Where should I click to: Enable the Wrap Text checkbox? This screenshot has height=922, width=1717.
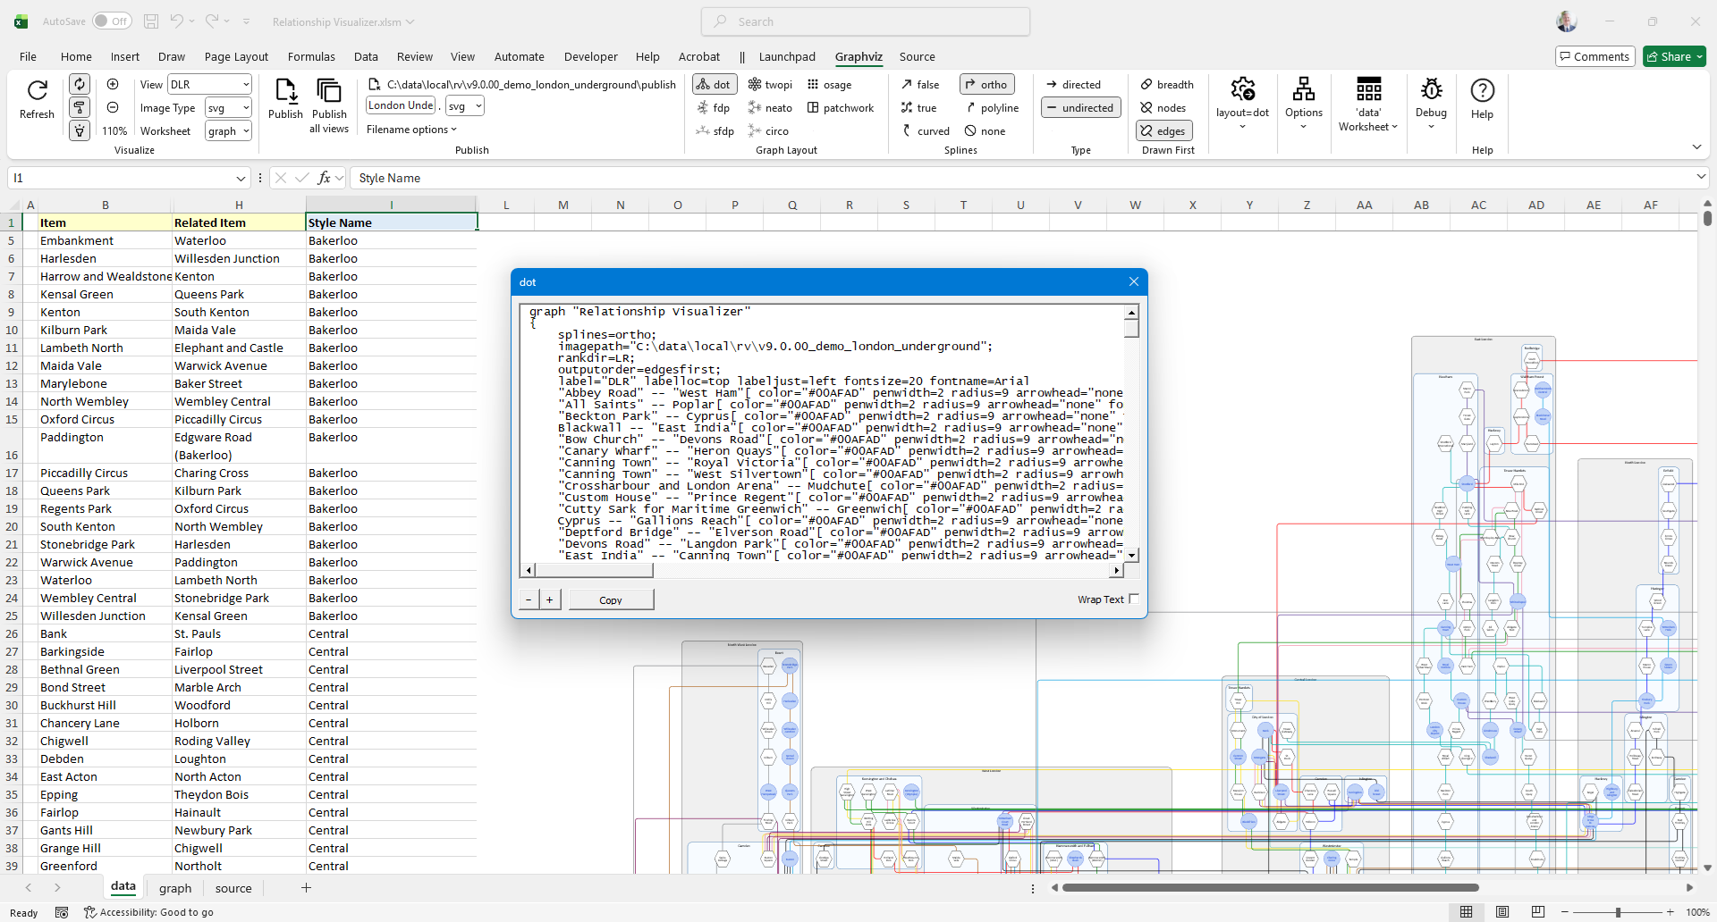click(1134, 599)
